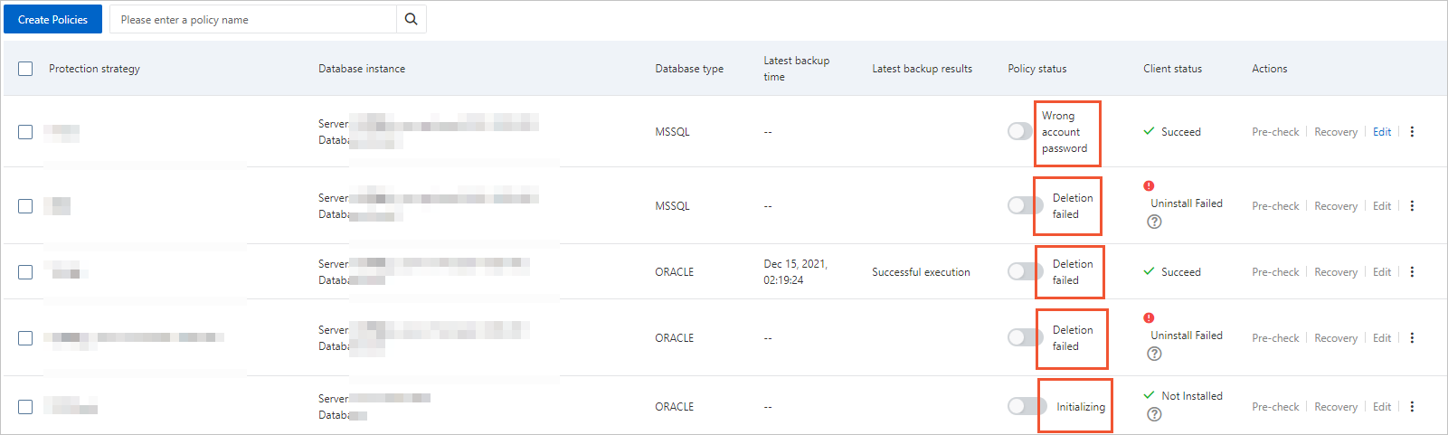Click the Create Policies button
Screen dimensions: 1448x435
click(52, 19)
